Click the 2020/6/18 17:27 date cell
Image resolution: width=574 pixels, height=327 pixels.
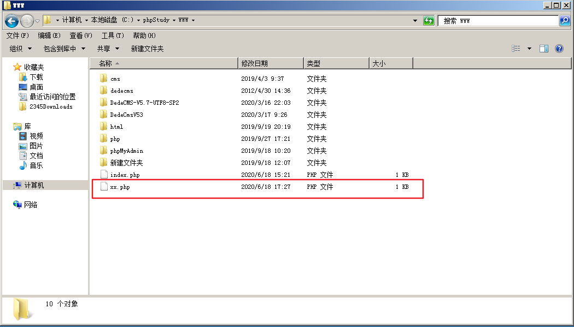coord(266,187)
